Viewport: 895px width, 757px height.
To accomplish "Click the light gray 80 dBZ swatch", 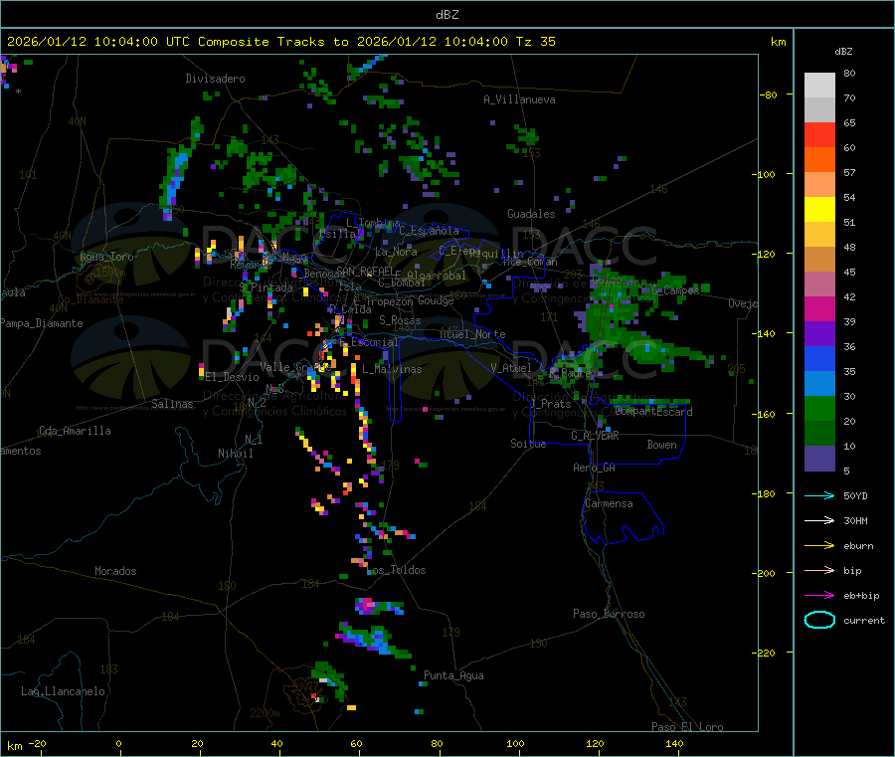I will tap(819, 86).
